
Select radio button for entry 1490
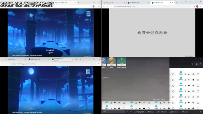click(198, 80)
